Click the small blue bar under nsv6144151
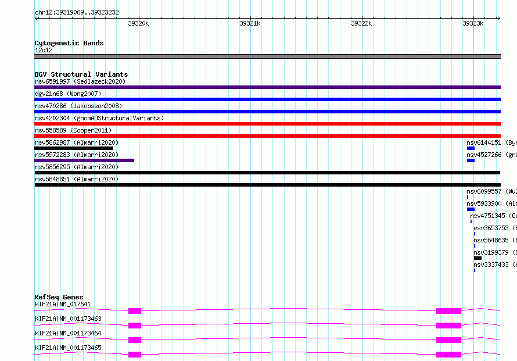The height and width of the screenshot is (361, 517). click(471, 148)
